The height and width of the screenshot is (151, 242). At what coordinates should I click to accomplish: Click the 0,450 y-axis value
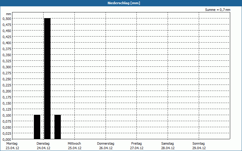coord(7,31)
